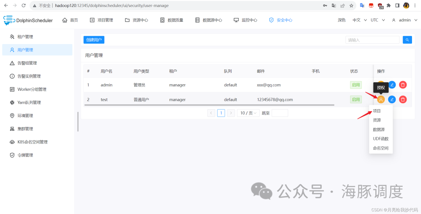The width and height of the screenshot is (421, 214).
Task: Switch theme with the 深色 button
Action: [341, 20]
